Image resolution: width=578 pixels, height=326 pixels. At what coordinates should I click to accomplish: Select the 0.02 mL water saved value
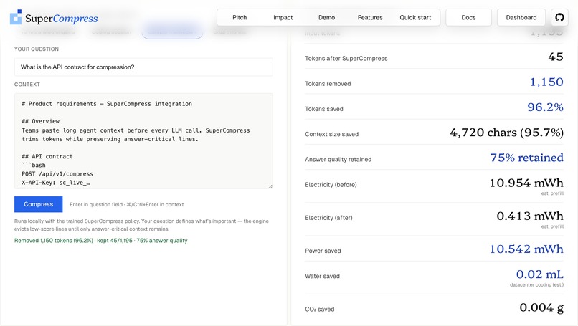(x=540, y=274)
